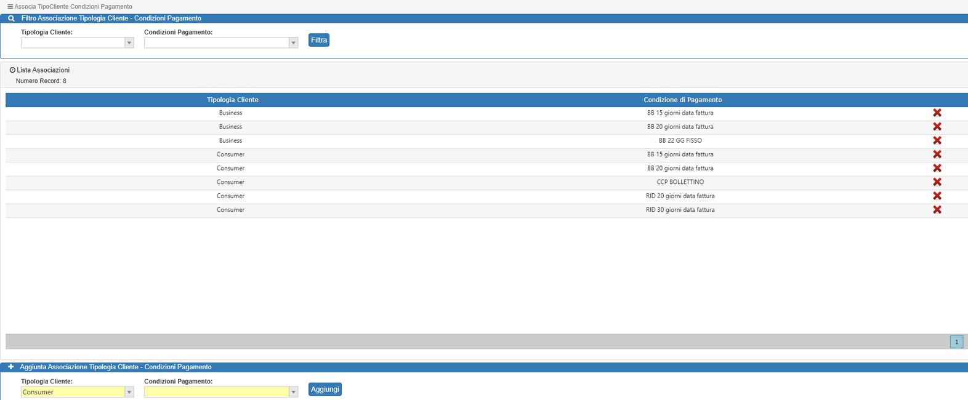Go to page 1 in the pager

coord(956,342)
